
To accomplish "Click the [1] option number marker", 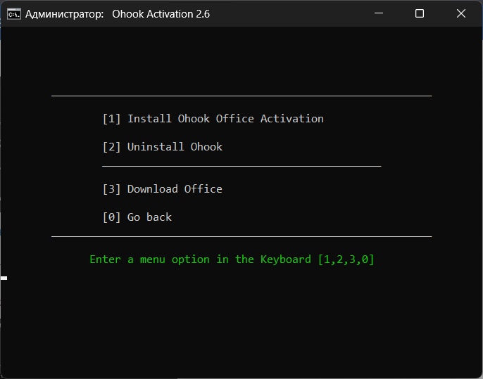I will [111, 119].
